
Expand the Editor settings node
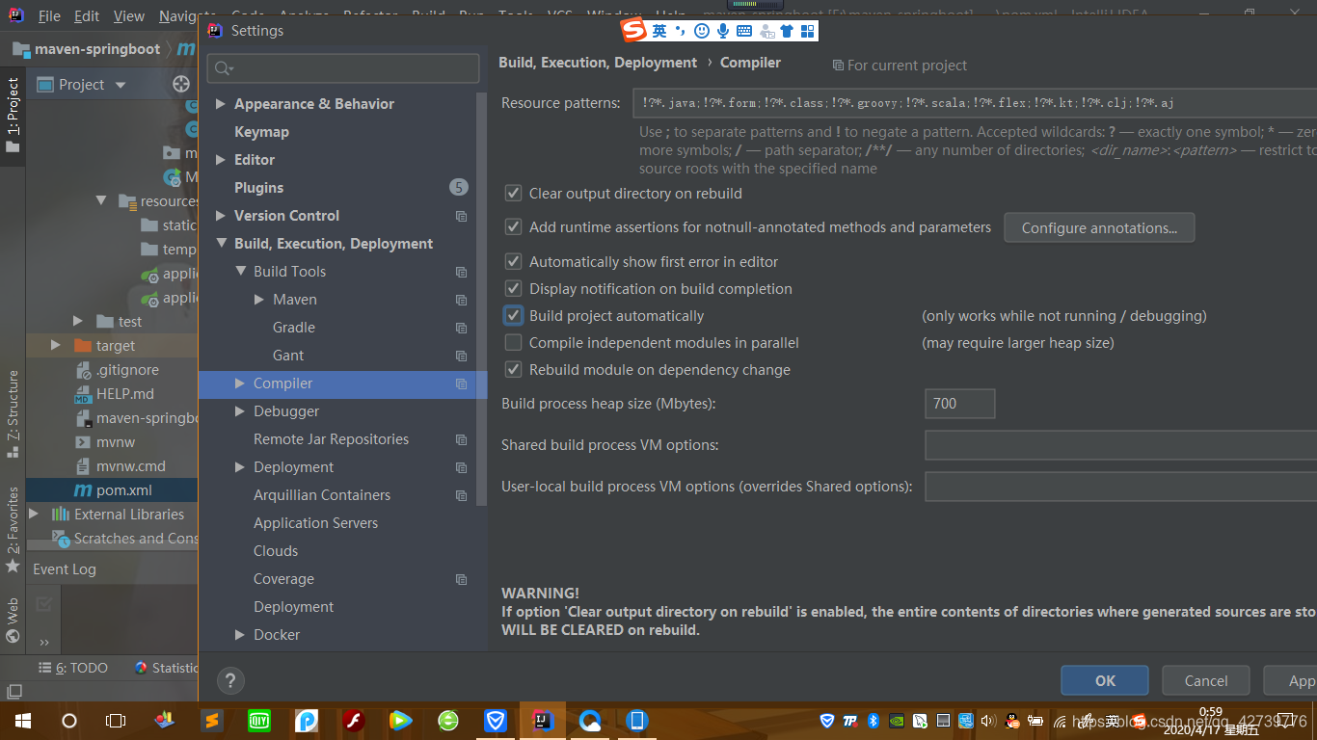click(221, 160)
